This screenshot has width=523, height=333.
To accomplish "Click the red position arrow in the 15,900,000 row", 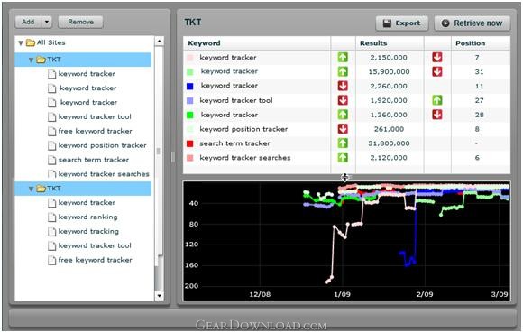I will [437, 71].
